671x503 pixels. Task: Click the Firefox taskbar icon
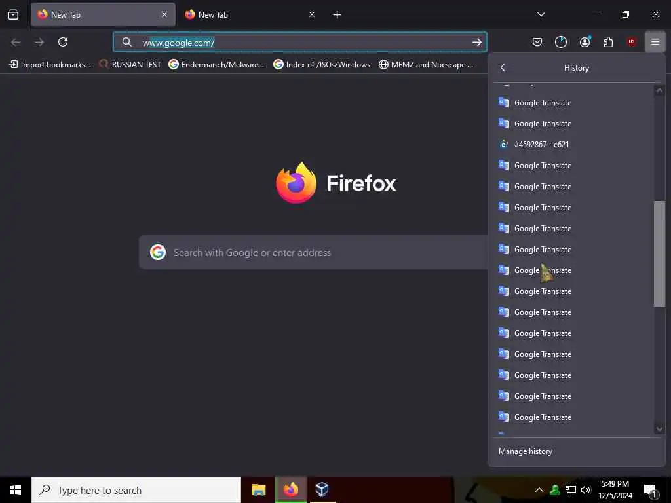(290, 490)
